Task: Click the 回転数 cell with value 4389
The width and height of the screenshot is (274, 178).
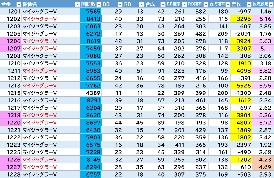Action: tap(91, 93)
